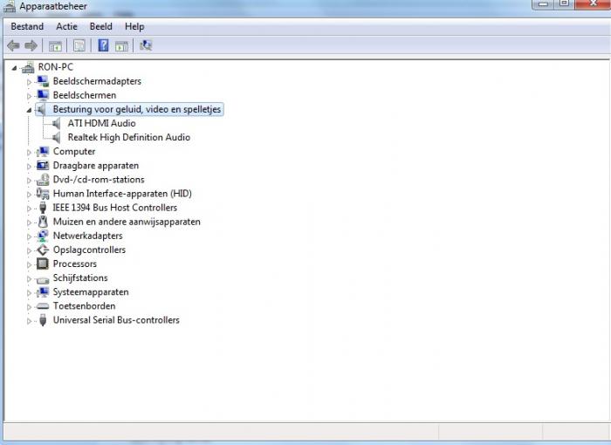Click the Dvd-/cd-rom-stations drive icon
This screenshot has width=611, height=445.
pos(43,180)
